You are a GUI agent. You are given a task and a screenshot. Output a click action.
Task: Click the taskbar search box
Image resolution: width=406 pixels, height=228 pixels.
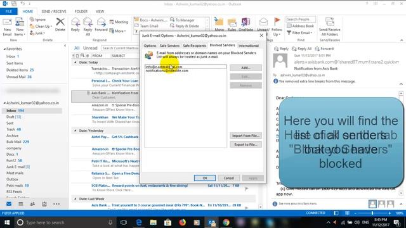[65, 222]
